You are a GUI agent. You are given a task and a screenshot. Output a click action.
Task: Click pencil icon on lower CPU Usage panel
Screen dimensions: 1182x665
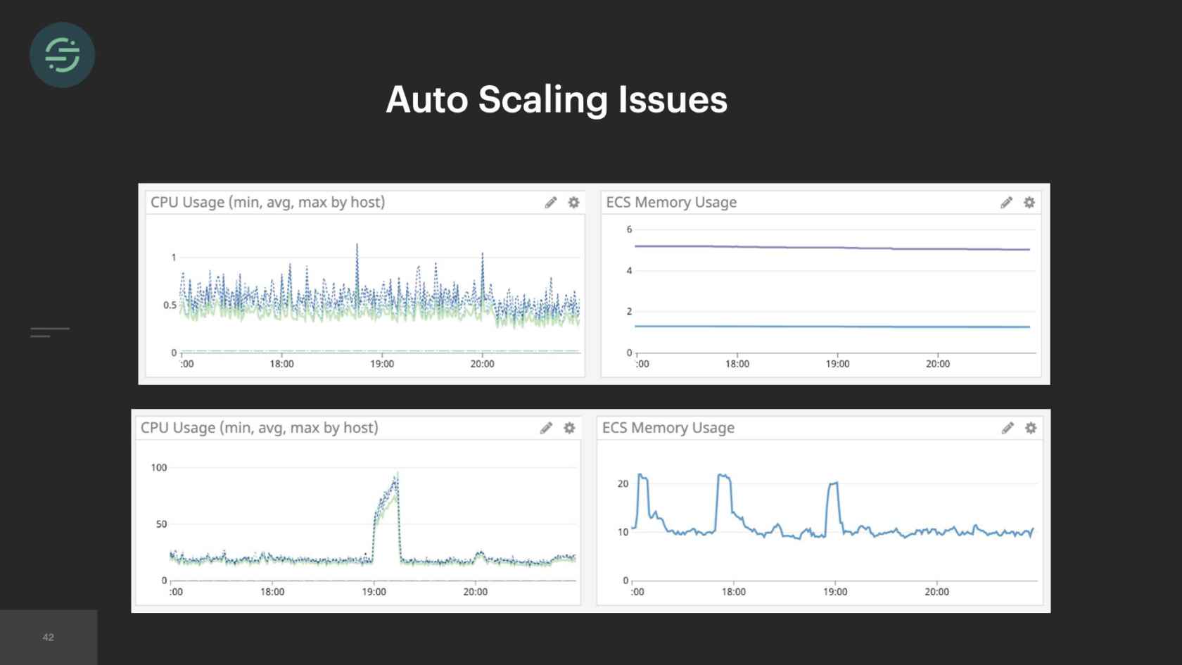pyautogui.click(x=546, y=428)
